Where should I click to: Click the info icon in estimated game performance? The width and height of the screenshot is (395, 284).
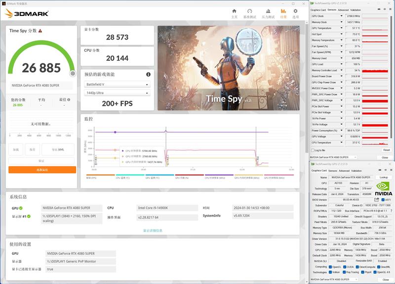click(149, 74)
